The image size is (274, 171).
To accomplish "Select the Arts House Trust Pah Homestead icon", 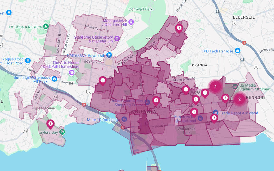I will tap(72, 72).
